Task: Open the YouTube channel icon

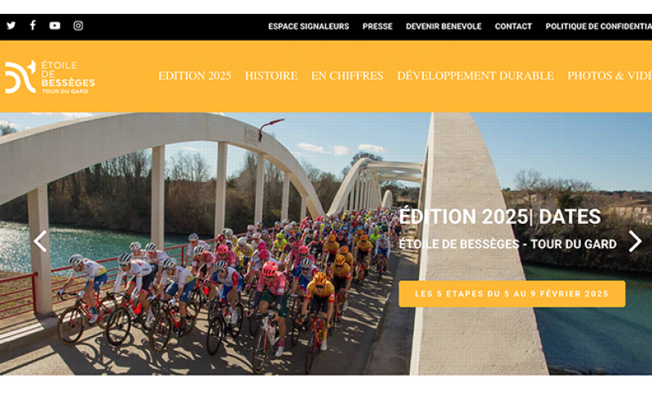Action: coord(55,26)
